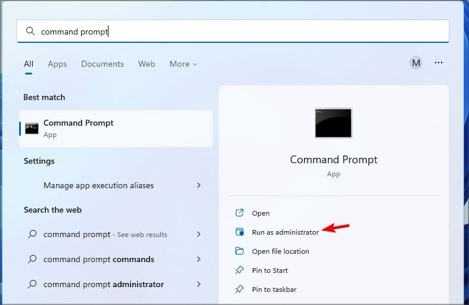Click search icon beside 'command prompt administrator'

(x=32, y=284)
